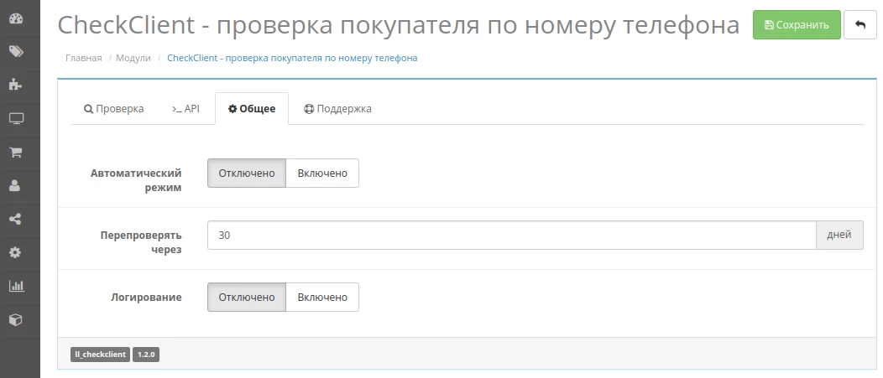
Task: Click the Логирование label
Action: tap(146, 297)
